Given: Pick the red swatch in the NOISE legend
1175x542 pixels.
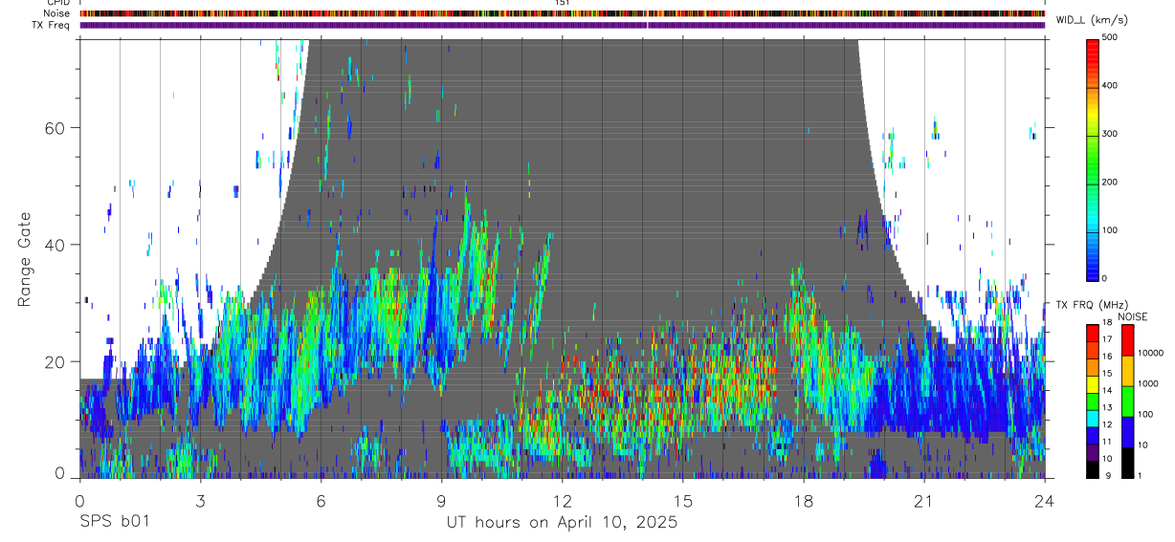Looking at the screenshot, I should coord(1126,340).
